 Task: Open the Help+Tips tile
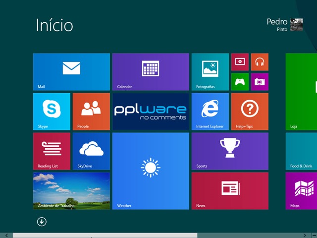click(250, 112)
